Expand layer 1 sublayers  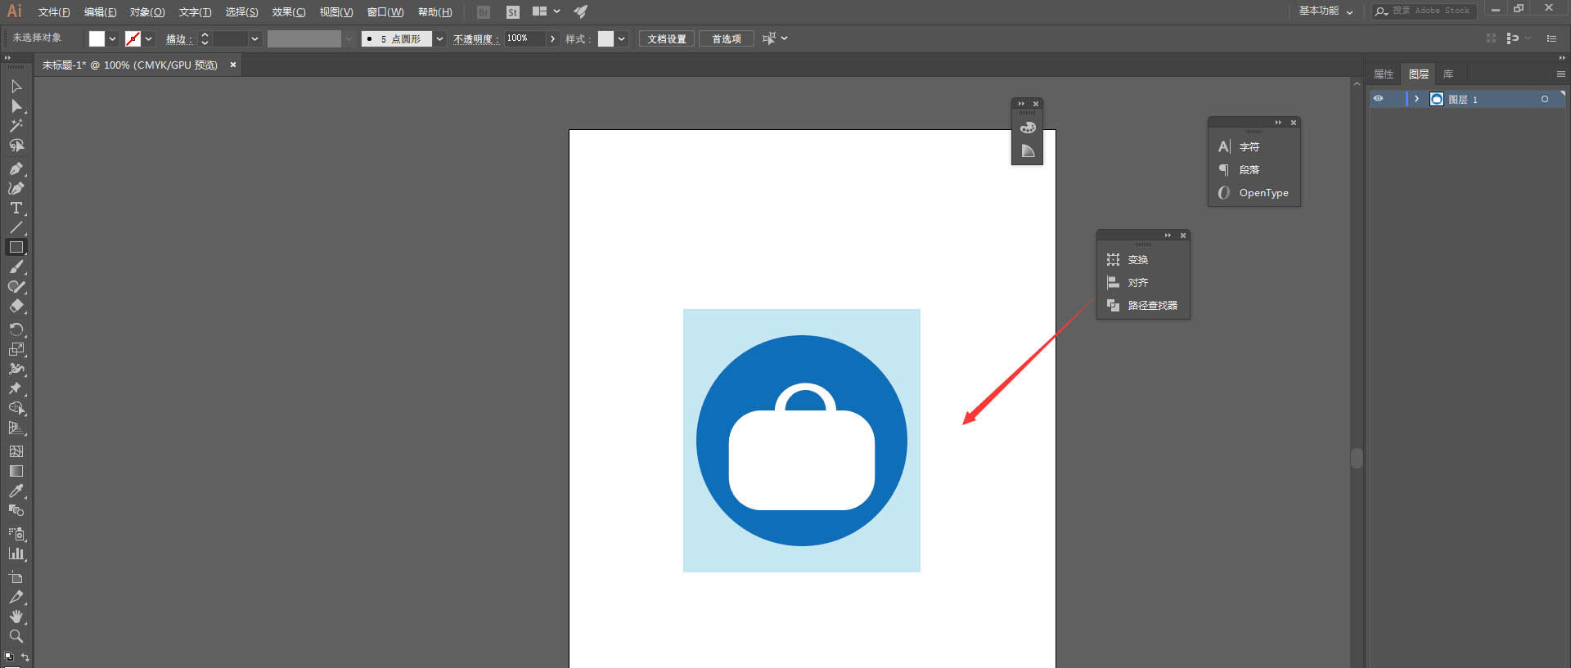pos(1416,99)
